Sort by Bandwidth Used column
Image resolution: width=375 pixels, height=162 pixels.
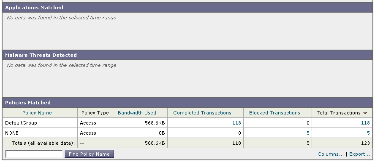click(x=137, y=113)
